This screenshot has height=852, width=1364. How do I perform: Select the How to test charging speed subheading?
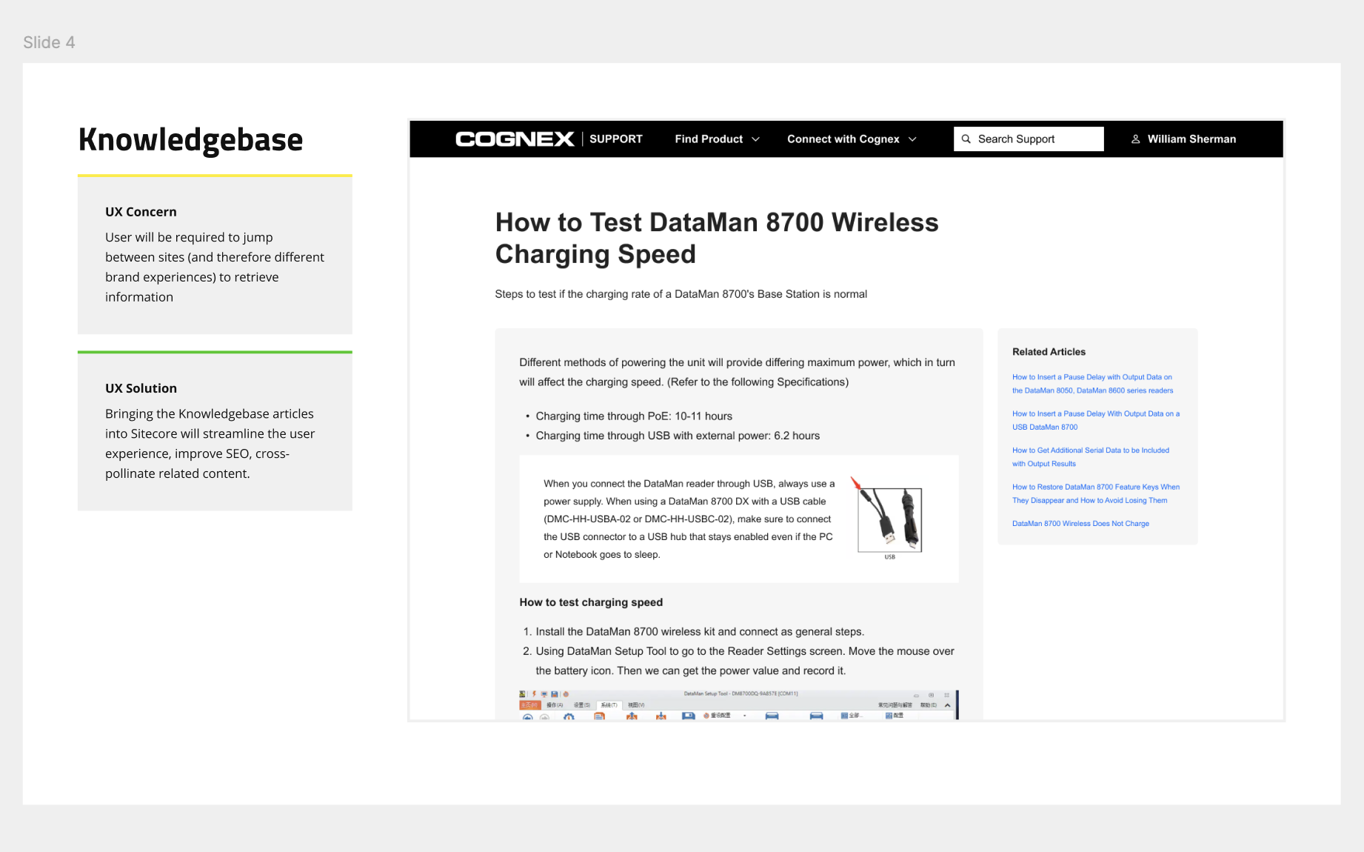[591, 602]
